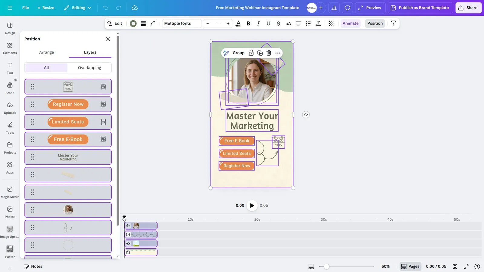The width and height of the screenshot is (484, 272).
Task: Open the Multiple fonts dropdown
Action: (182, 24)
